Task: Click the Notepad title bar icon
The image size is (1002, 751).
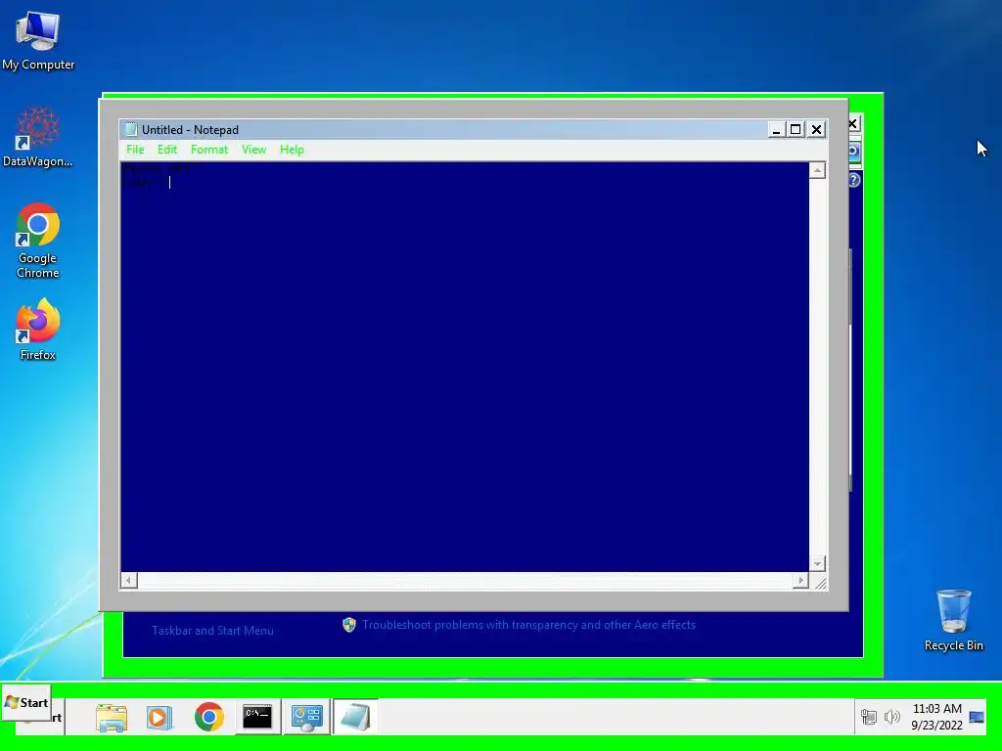Action: click(x=131, y=130)
